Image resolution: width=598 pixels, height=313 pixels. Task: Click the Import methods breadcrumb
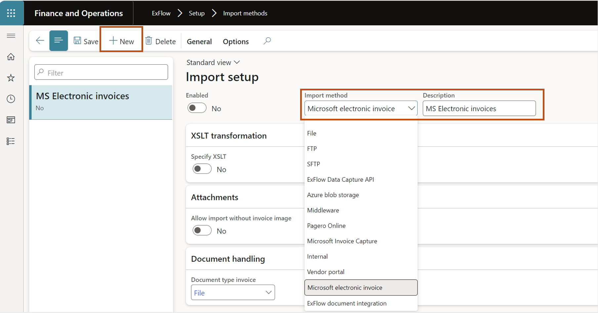tap(245, 13)
